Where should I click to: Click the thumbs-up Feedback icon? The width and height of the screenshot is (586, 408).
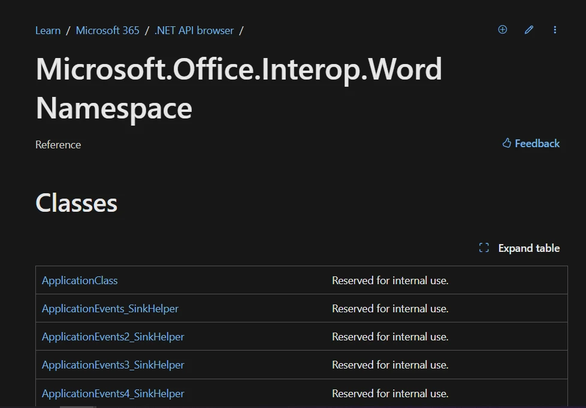[x=506, y=144]
